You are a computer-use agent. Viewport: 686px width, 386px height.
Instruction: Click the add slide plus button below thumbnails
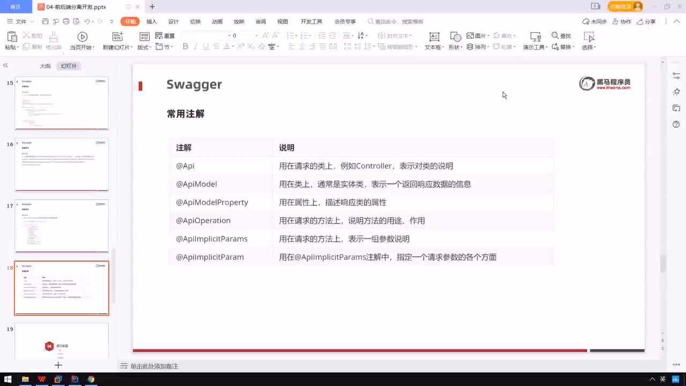58,365
